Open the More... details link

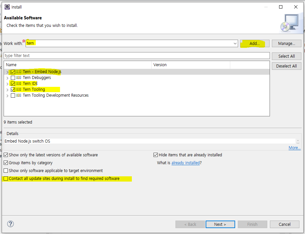(x=295, y=148)
